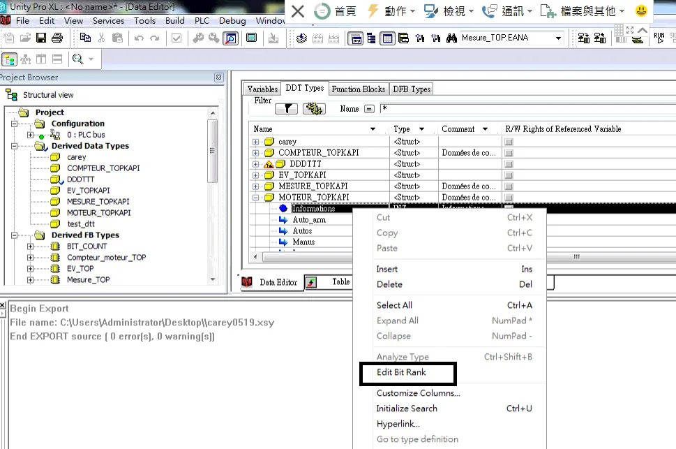
Task: Click the New project toolbar icon
Action: pos(9,38)
